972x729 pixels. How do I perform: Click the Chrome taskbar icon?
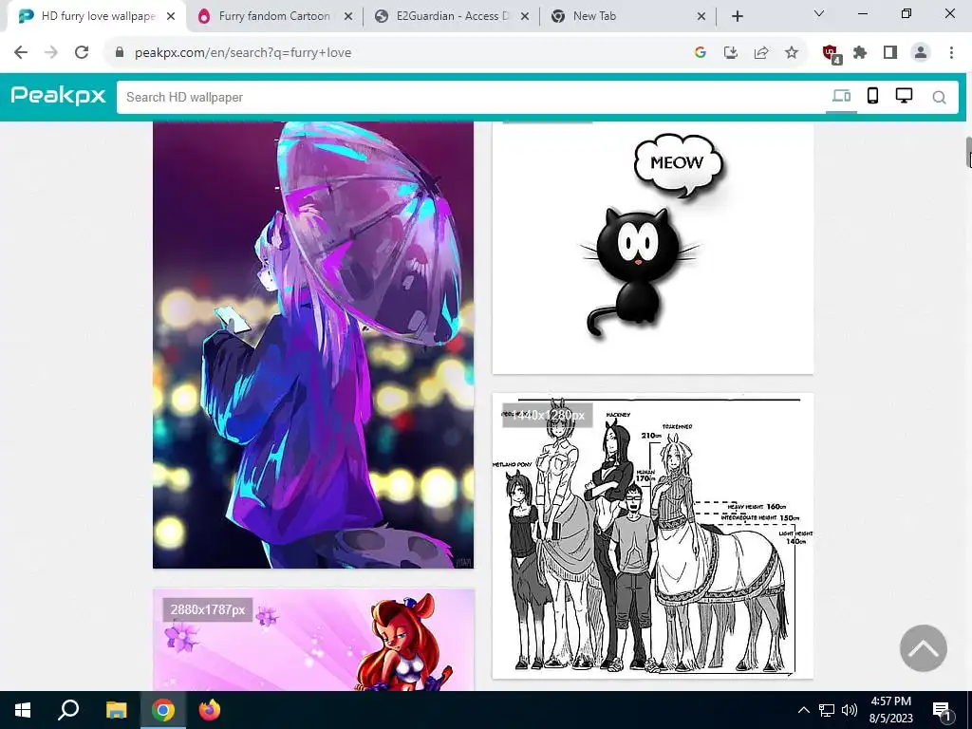[163, 710]
